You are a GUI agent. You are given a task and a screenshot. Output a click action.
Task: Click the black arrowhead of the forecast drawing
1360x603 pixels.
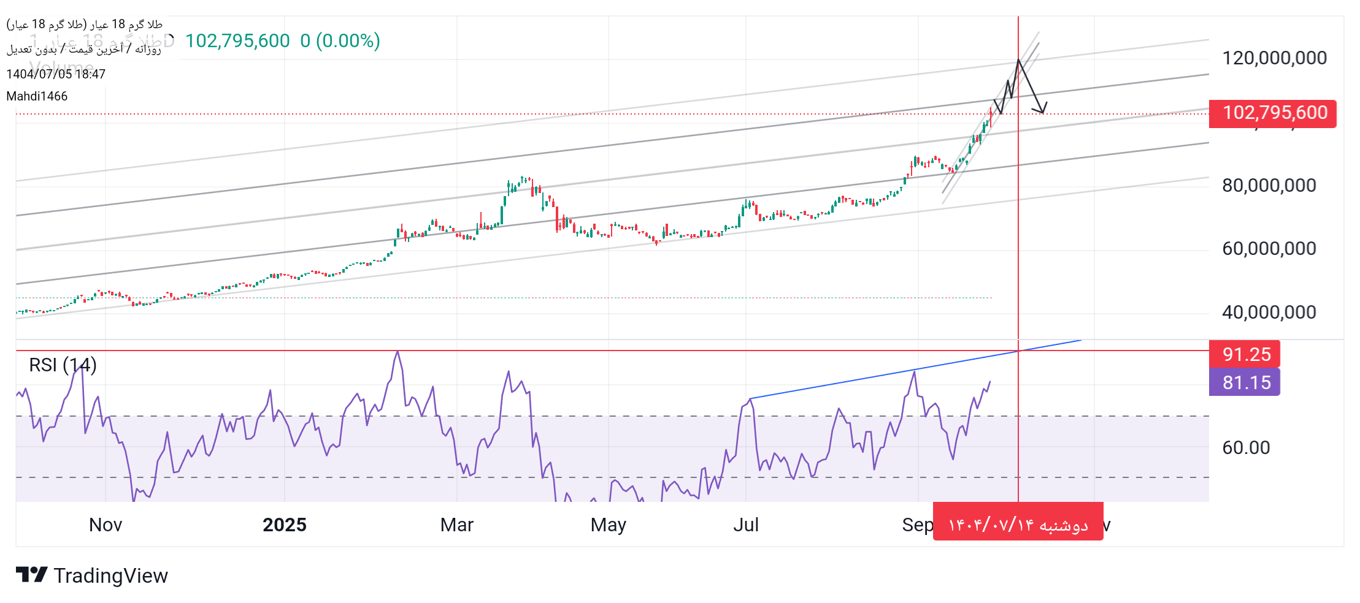click(x=1042, y=109)
